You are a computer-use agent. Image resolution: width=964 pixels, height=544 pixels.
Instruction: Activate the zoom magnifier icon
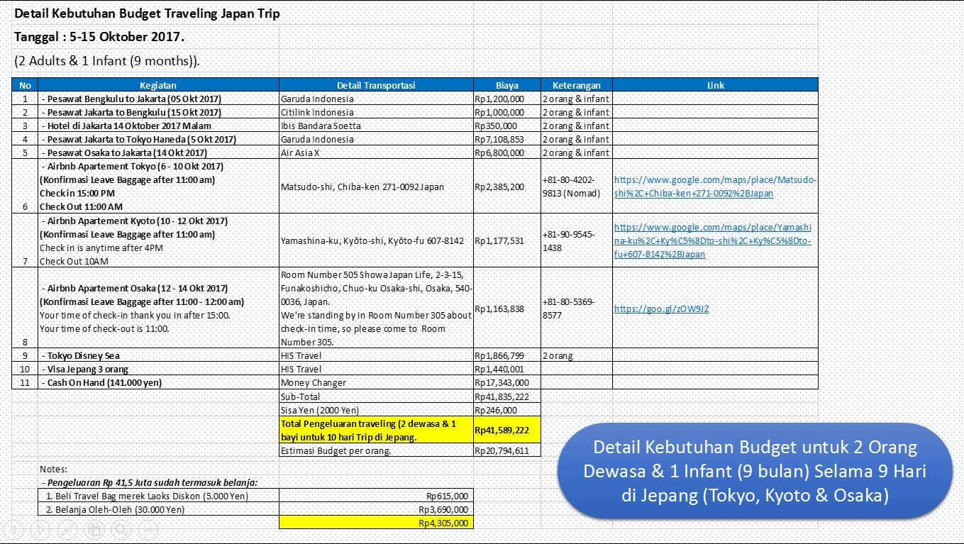[121, 529]
